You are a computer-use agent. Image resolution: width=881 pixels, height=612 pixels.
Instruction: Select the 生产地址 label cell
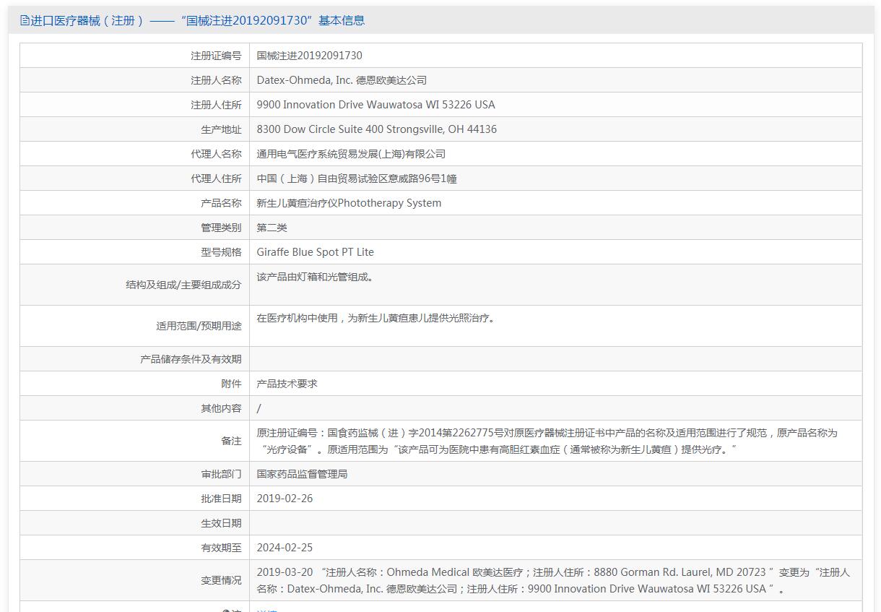(134, 129)
